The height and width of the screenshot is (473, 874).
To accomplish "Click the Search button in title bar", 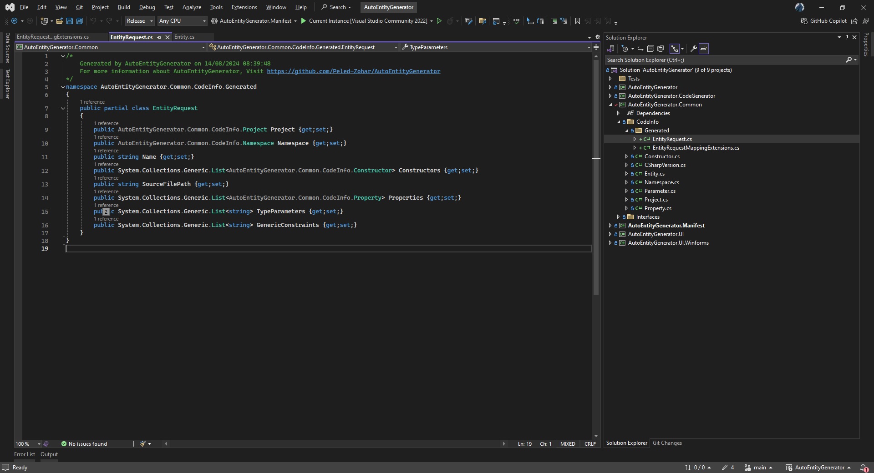I will [x=336, y=7].
